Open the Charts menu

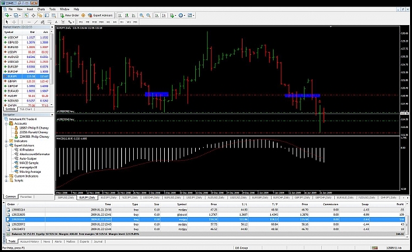(x=41, y=9)
